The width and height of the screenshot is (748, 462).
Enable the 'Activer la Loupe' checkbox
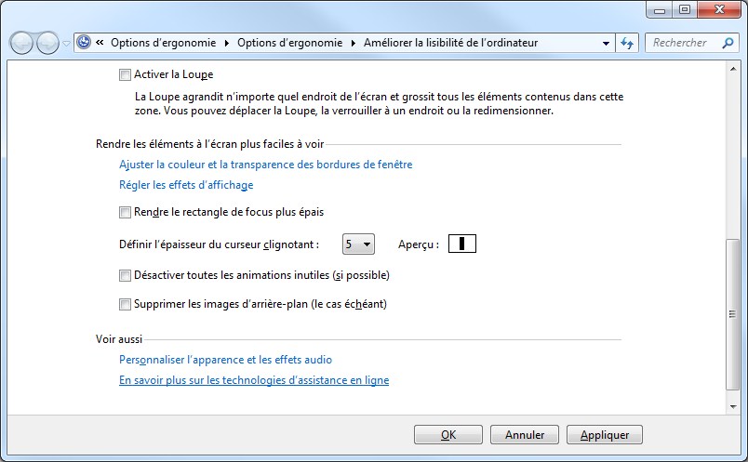[126, 74]
